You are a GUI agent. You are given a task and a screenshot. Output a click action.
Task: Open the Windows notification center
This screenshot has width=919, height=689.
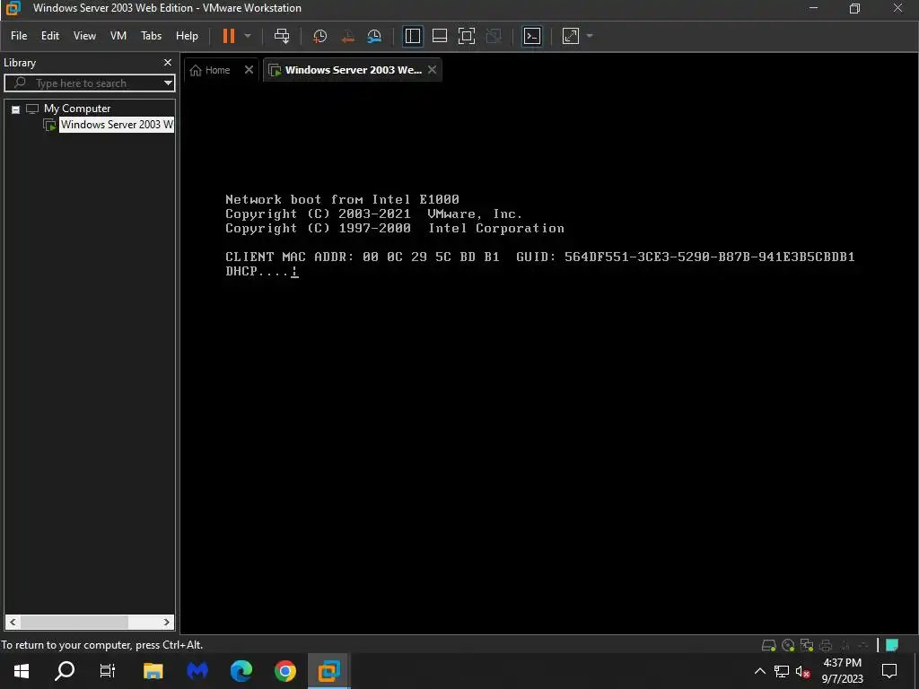(889, 671)
